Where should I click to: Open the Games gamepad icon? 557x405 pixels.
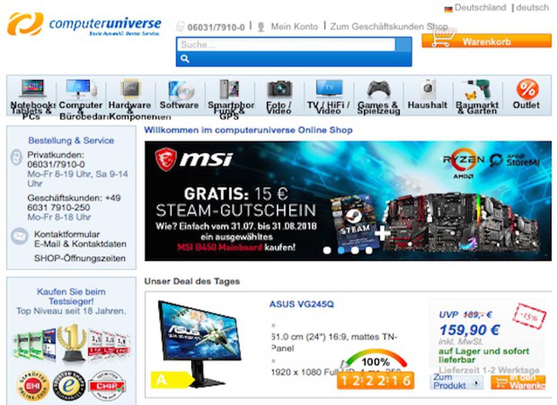[378, 89]
